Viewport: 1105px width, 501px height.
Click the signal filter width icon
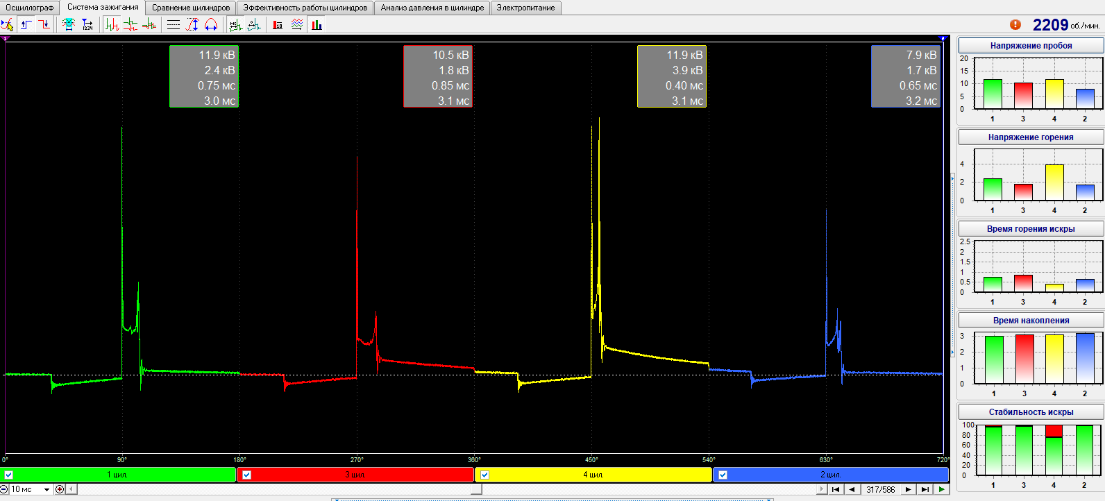coord(69,25)
